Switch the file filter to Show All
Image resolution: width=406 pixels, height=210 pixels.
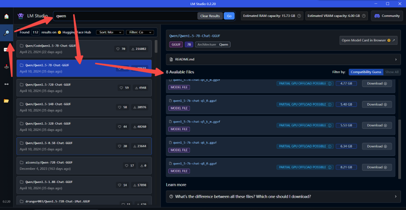pyautogui.click(x=392, y=72)
